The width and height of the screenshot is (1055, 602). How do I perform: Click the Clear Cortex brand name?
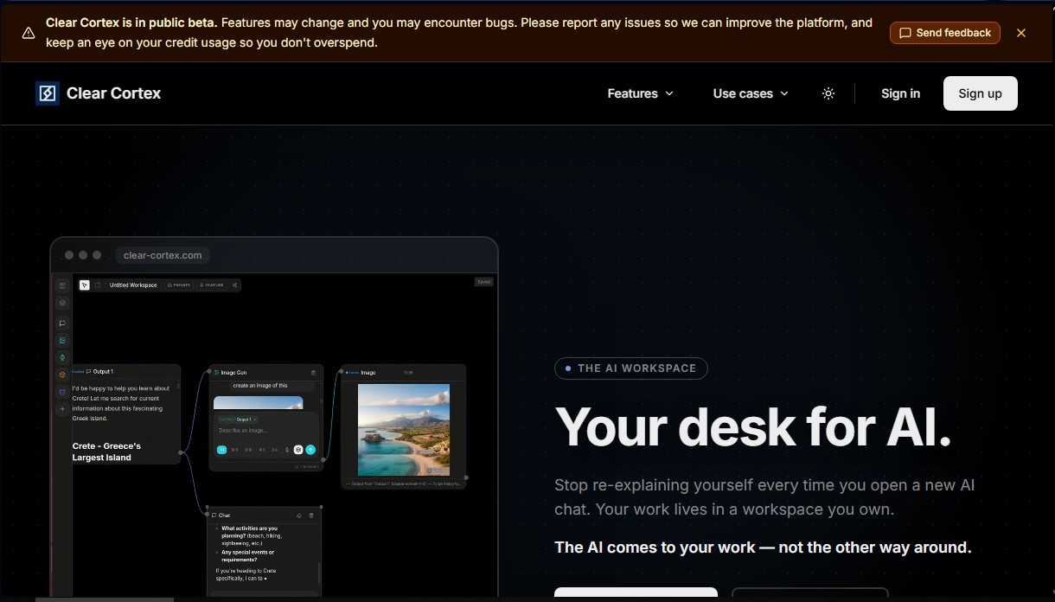point(114,93)
